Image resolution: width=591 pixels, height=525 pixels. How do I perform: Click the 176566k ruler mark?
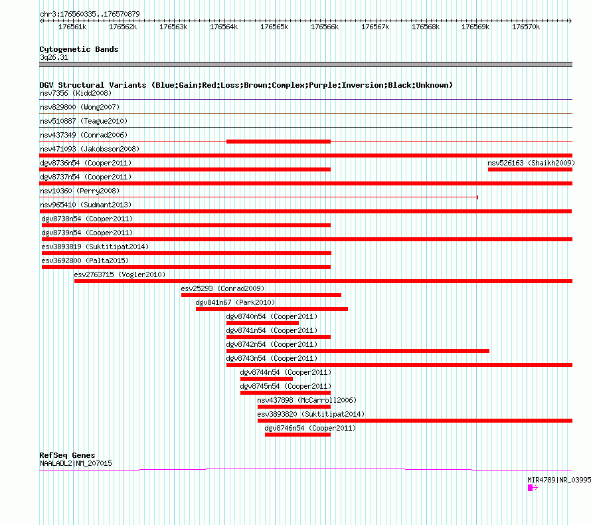click(325, 27)
